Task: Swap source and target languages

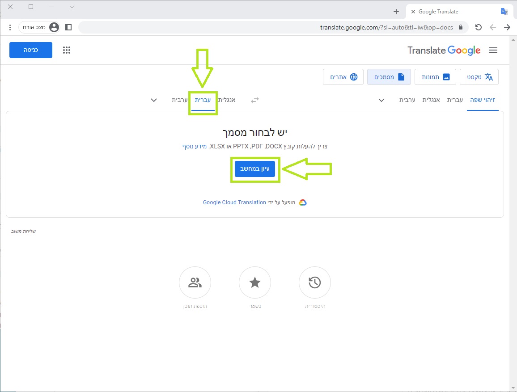Action: click(254, 100)
